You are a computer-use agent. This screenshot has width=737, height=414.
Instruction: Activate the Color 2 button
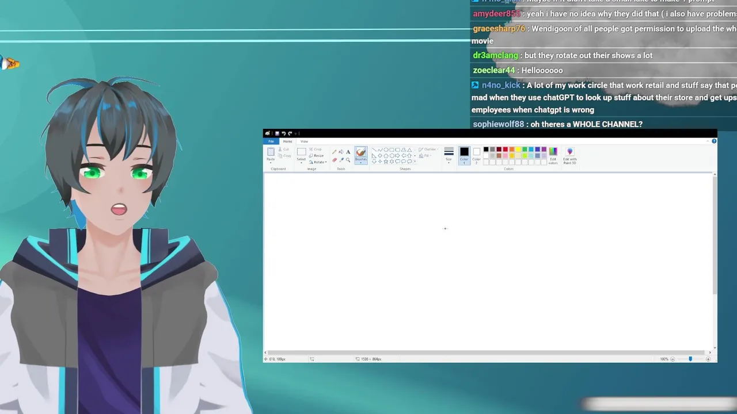pyautogui.click(x=477, y=155)
